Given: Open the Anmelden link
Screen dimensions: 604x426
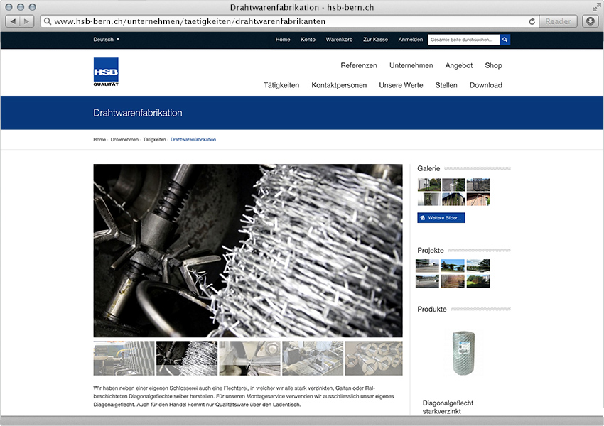Looking at the screenshot, I should point(410,39).
